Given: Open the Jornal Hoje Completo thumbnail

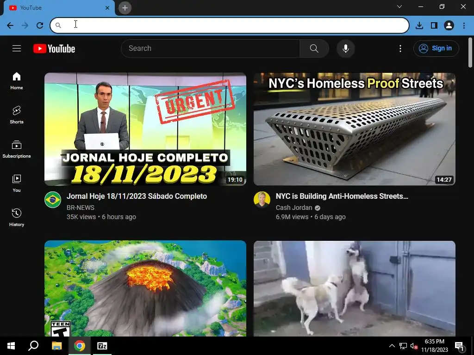Looking at the screenshot, I should [x=145, y=129].
